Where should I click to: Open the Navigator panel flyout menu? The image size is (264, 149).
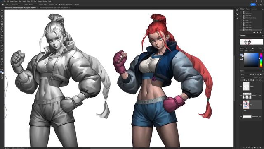coord(263,35)
